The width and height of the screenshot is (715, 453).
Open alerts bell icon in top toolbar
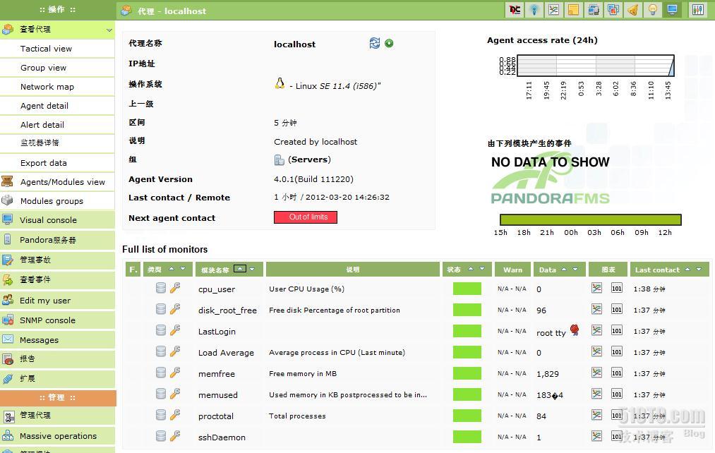coord(633,10)
